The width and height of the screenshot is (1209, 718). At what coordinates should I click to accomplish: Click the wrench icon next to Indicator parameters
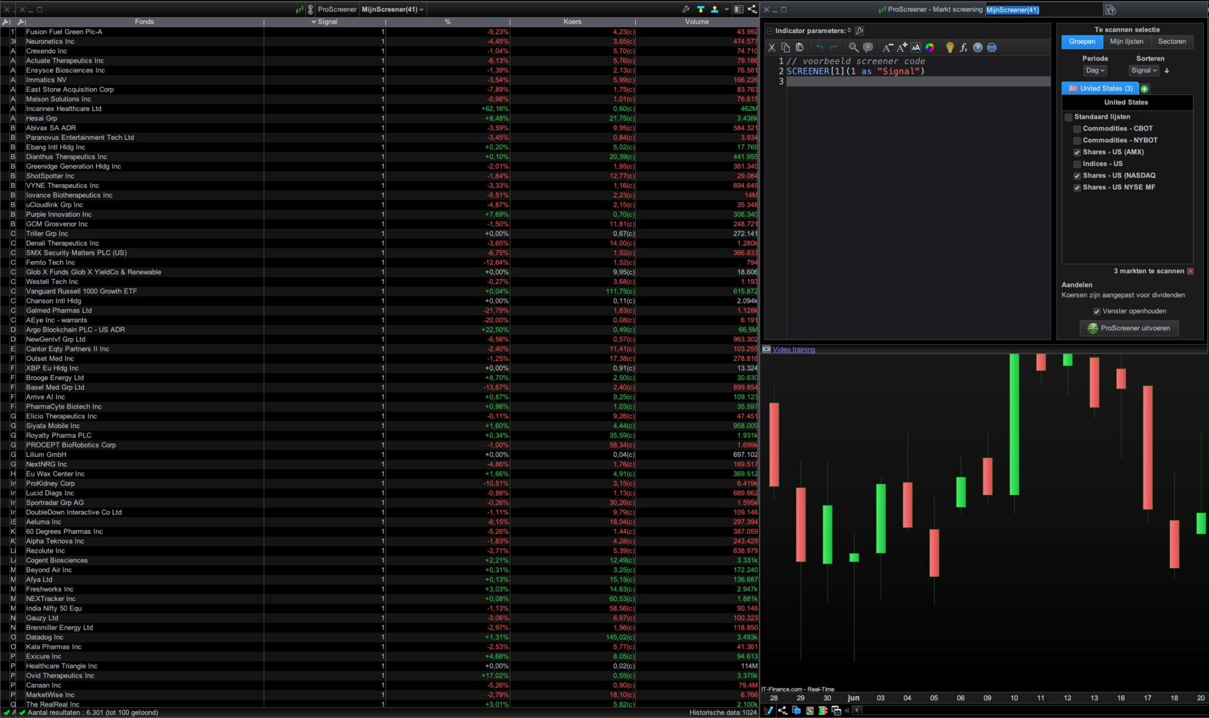860,31
